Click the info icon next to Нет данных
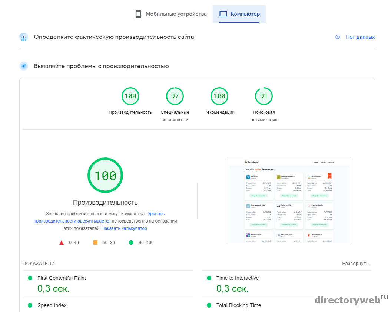The height and width of the screenshot is (312, 391). (x=338, y=37)
